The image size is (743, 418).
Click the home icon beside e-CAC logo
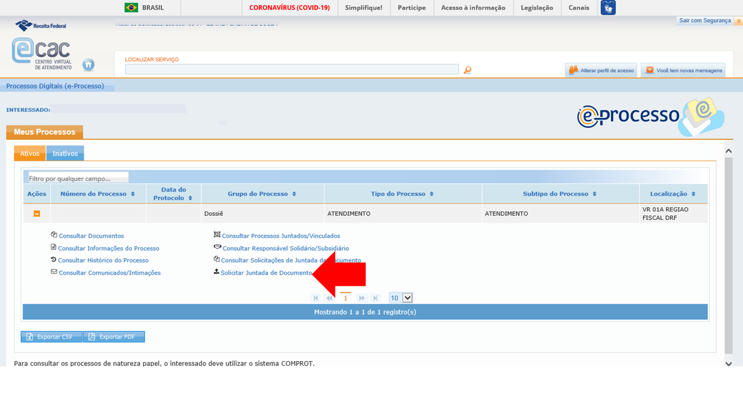[x=88, y=65]
